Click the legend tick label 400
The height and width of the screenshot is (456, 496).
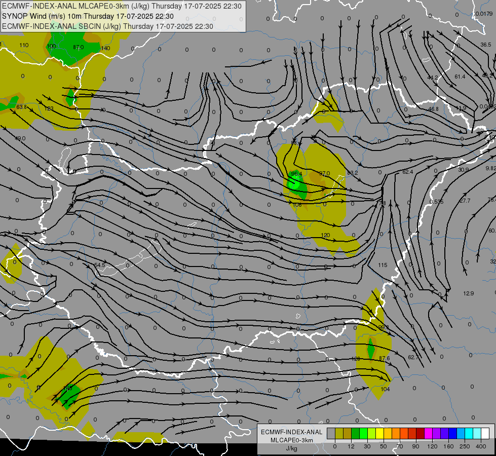(x=481, y=446)
